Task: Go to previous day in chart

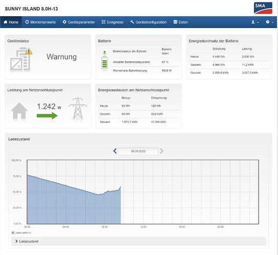Action: [115, 151]
